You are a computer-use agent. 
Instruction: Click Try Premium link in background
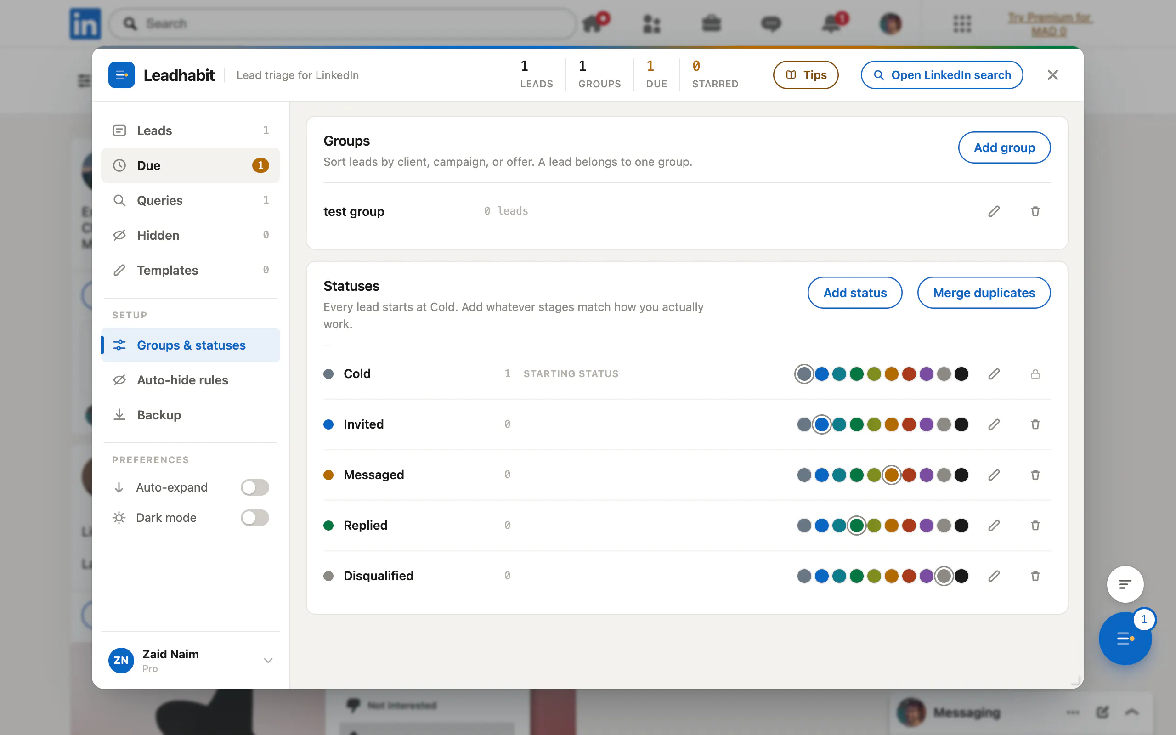pos(1050,24)
